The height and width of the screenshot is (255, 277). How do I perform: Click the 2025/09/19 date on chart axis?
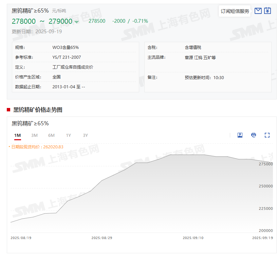262,238
